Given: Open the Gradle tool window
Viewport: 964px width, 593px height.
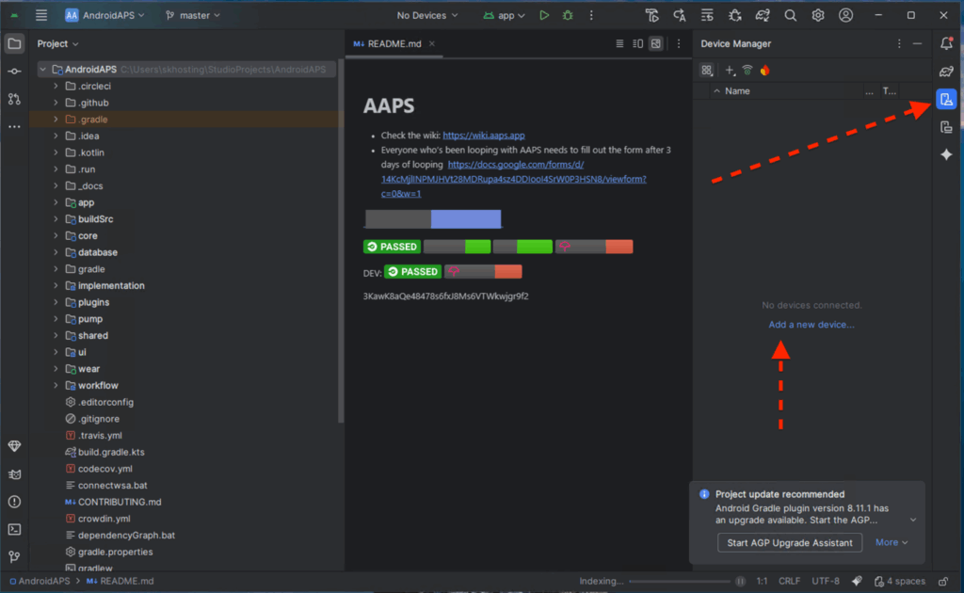Looking at the screenshot, I should pyautogui.click(x=946, y=72).
